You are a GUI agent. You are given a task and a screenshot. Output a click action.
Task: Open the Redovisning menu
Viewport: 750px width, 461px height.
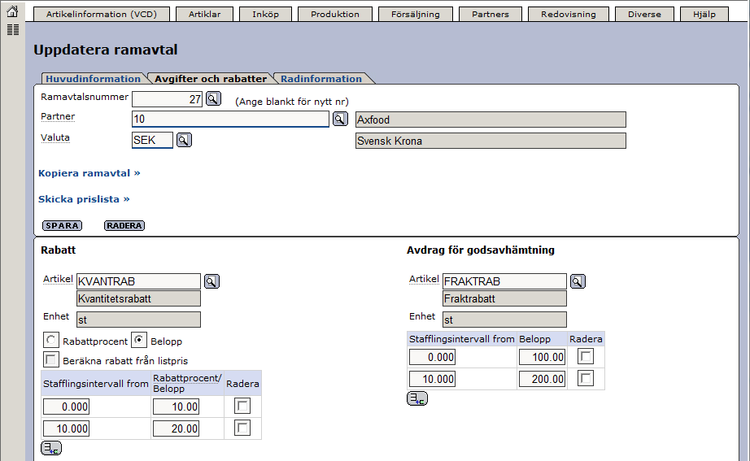pyautogui.click(x=569, y=15)
